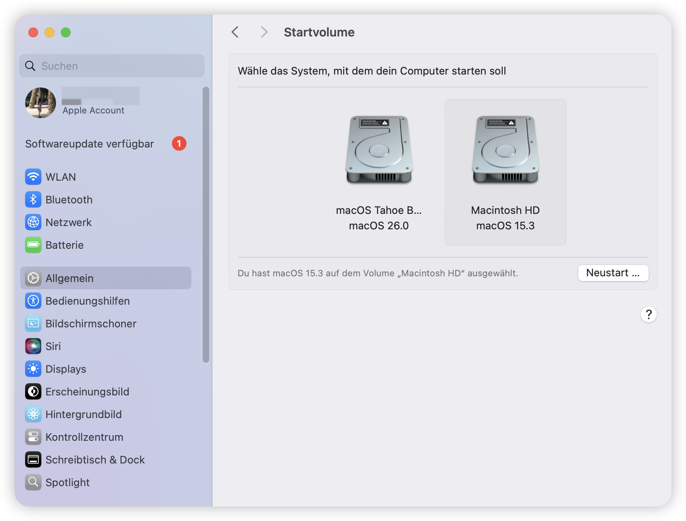Open the Spotlight magnifier icon
The width and height of the screenshot is (686, 521).
[33, 483]
